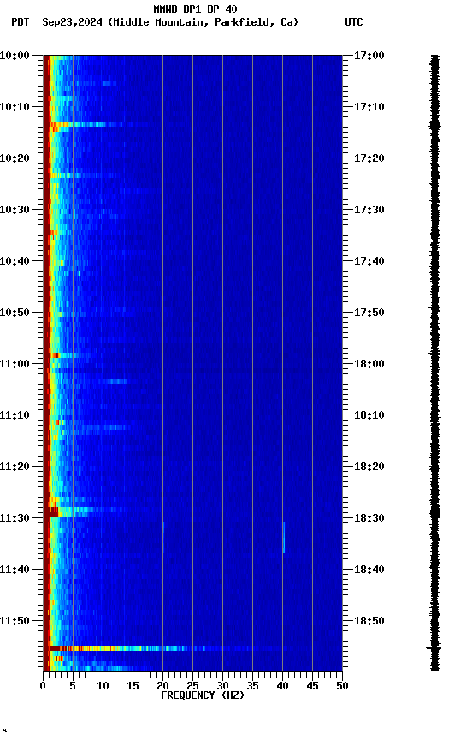The width and height of the screenshot is (472, 740).
Task: Select the 10:20 PDT time label
Action: (x=15, y=158)
